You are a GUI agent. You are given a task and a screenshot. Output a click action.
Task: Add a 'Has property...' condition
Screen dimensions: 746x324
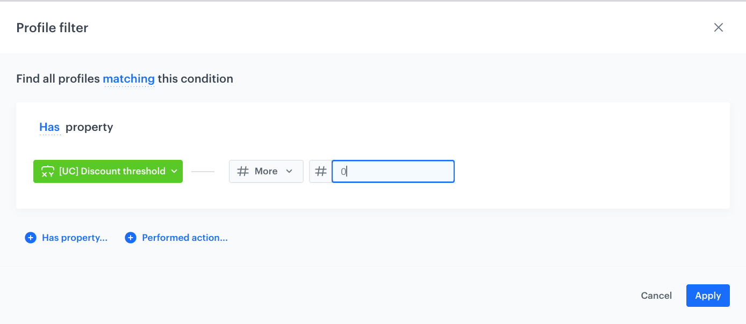[75, 238]
